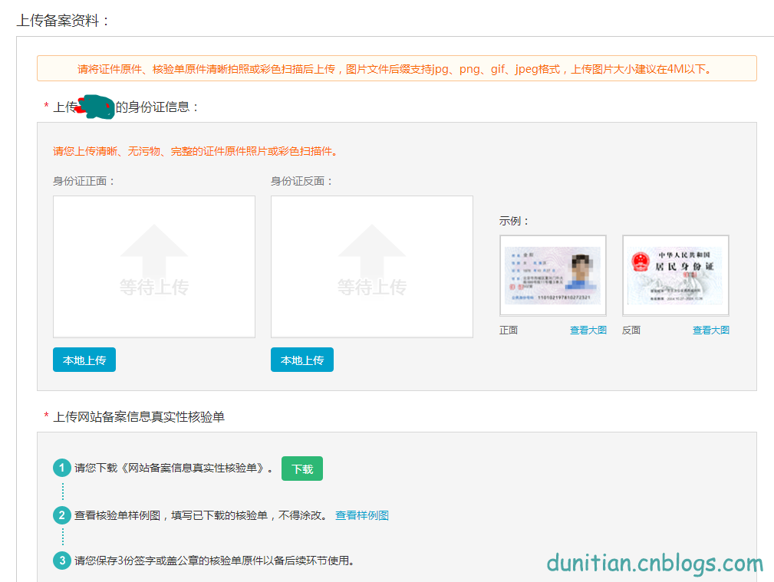Click the red text 请您上传清晰、无污物 hint

coord(195,151)
